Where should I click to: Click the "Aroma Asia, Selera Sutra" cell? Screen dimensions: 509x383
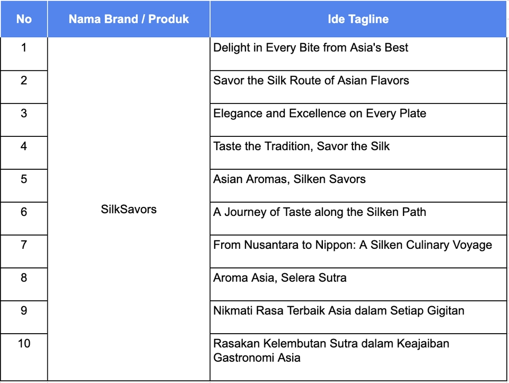[280, 278]
